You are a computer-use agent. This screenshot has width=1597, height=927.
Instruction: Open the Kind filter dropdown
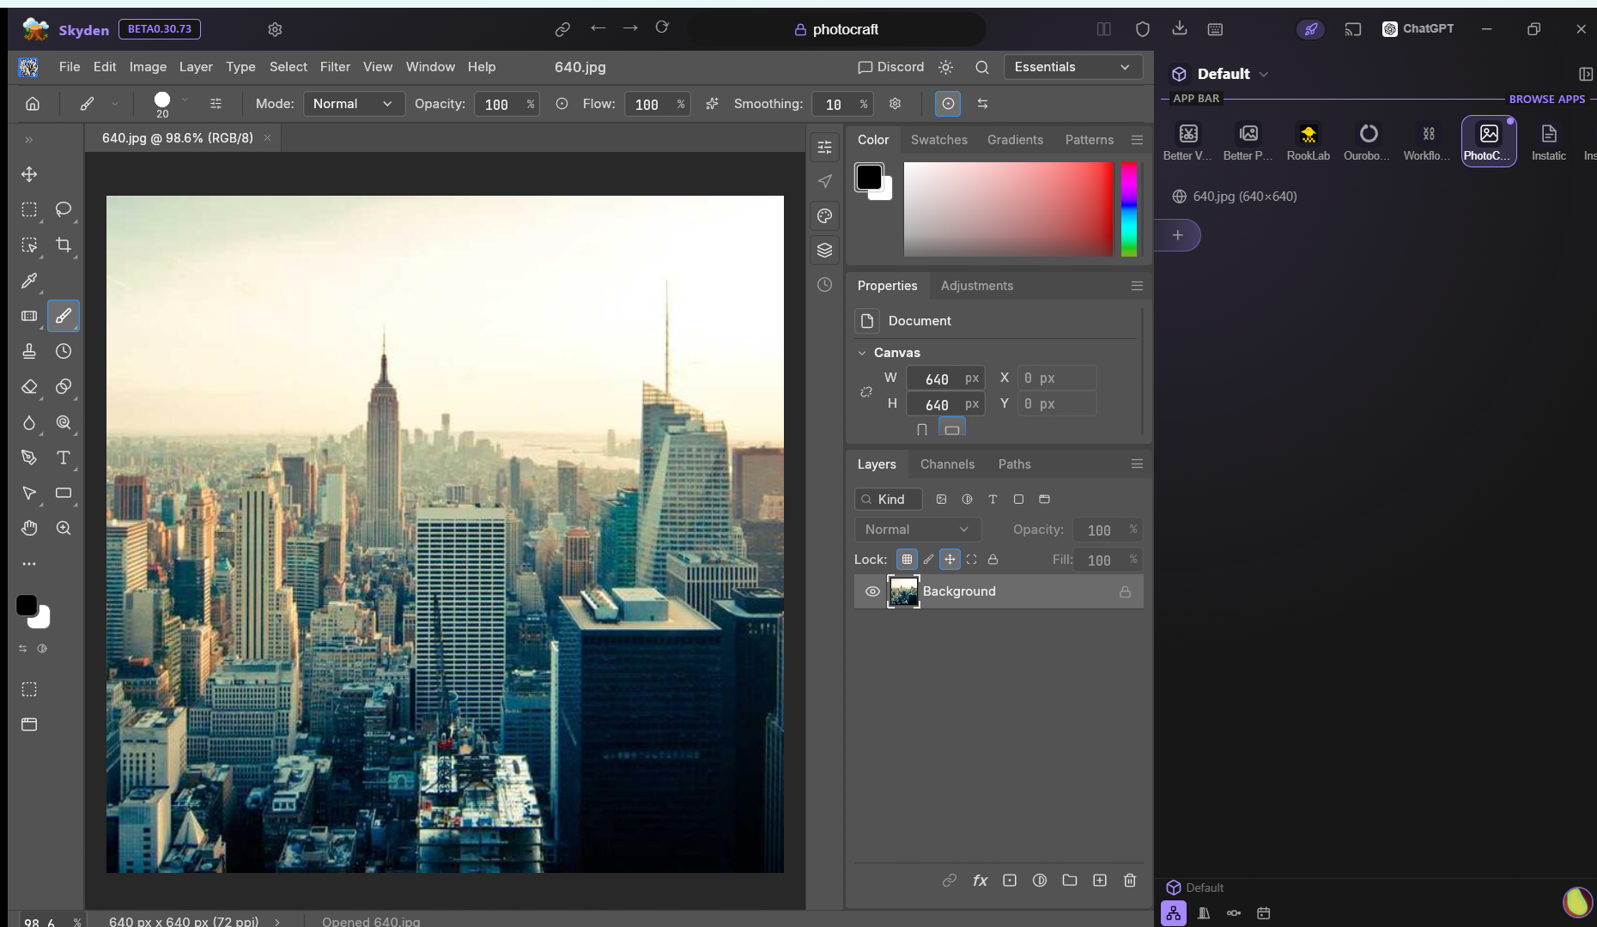click(x=888, y=500)
